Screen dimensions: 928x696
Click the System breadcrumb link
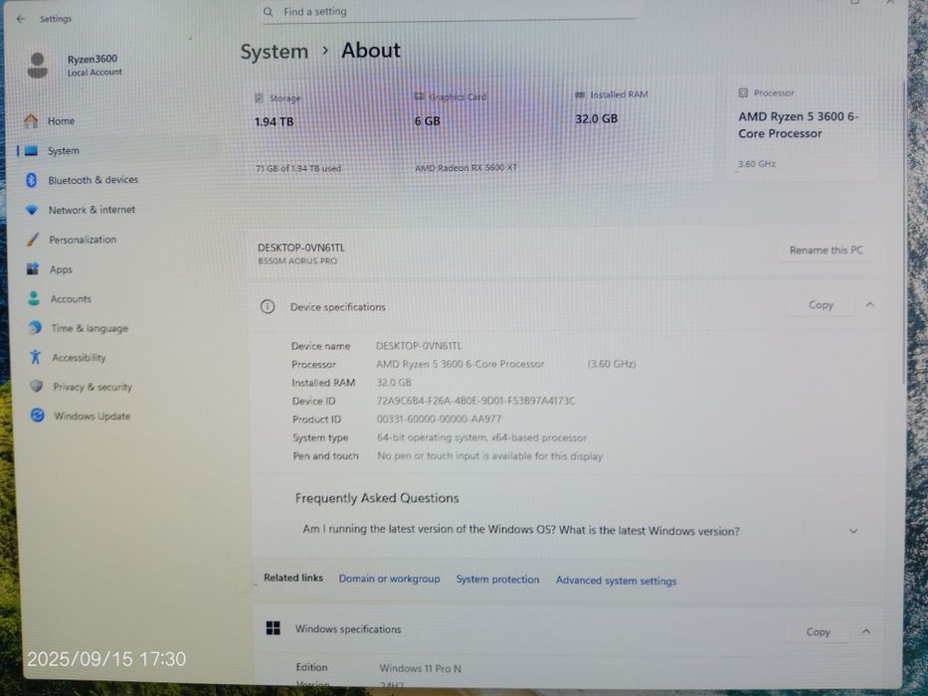pyautogui.click(x=274, y=52)
